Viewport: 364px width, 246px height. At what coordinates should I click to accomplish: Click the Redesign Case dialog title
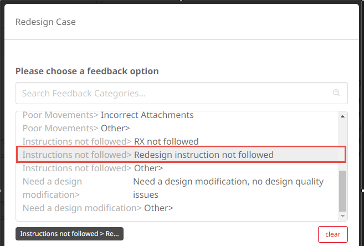point(45,22)
